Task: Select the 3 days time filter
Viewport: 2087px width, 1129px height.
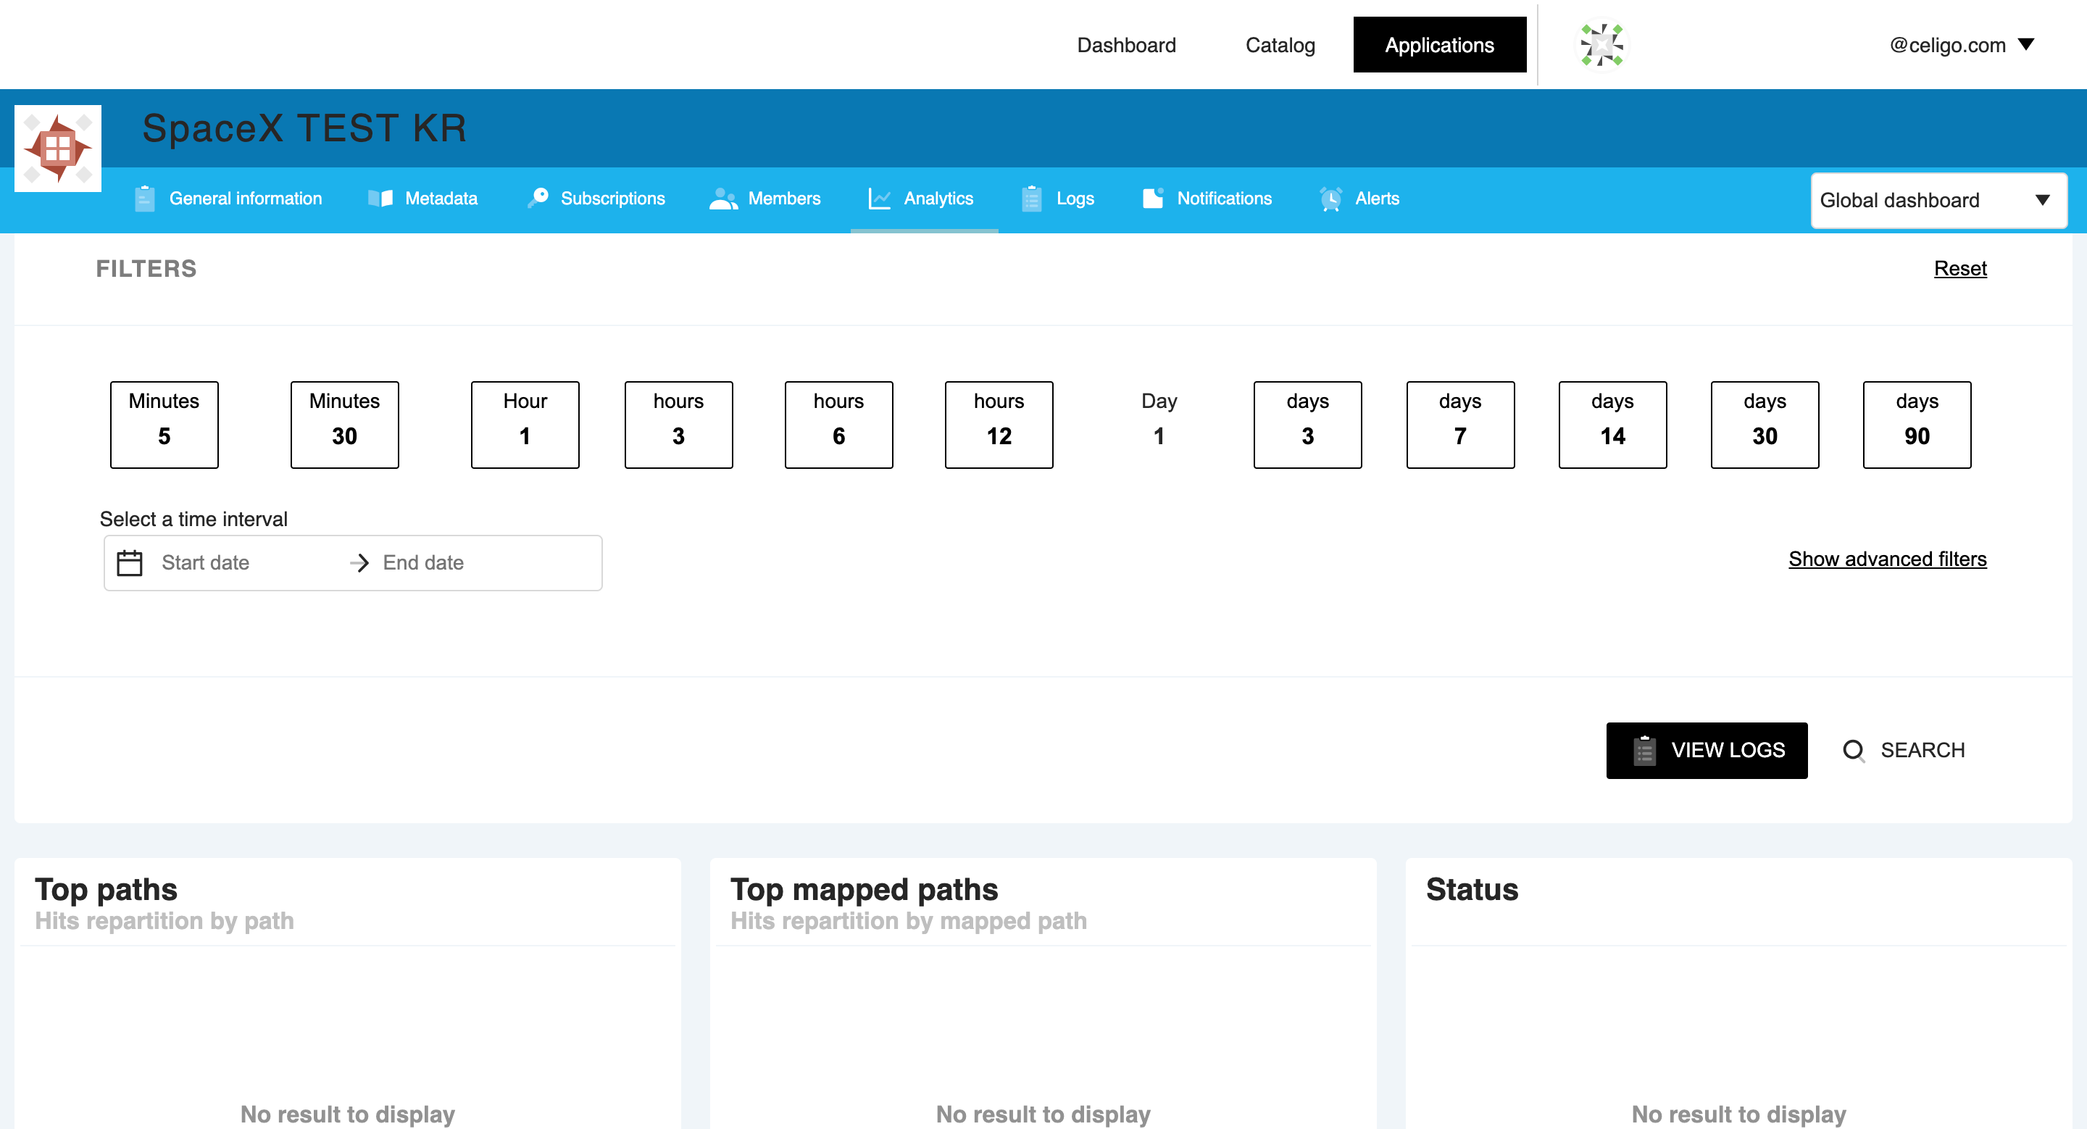Action: [1307, 425]
